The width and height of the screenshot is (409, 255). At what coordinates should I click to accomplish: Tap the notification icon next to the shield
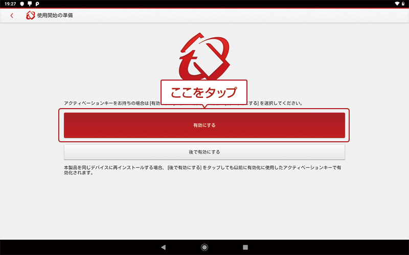point(30,4)
